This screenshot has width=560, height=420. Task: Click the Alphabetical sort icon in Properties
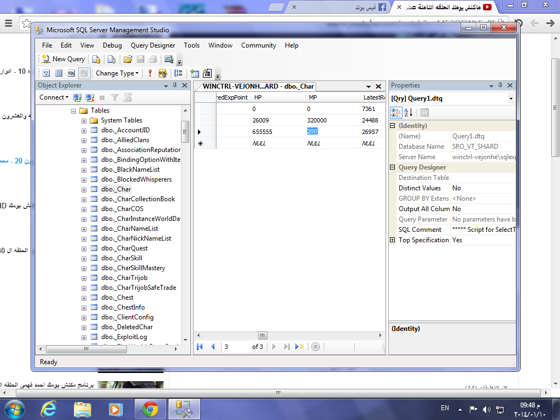(x=408, y=113)
